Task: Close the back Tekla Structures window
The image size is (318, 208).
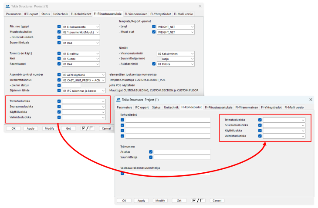Action: pos(200,6)
